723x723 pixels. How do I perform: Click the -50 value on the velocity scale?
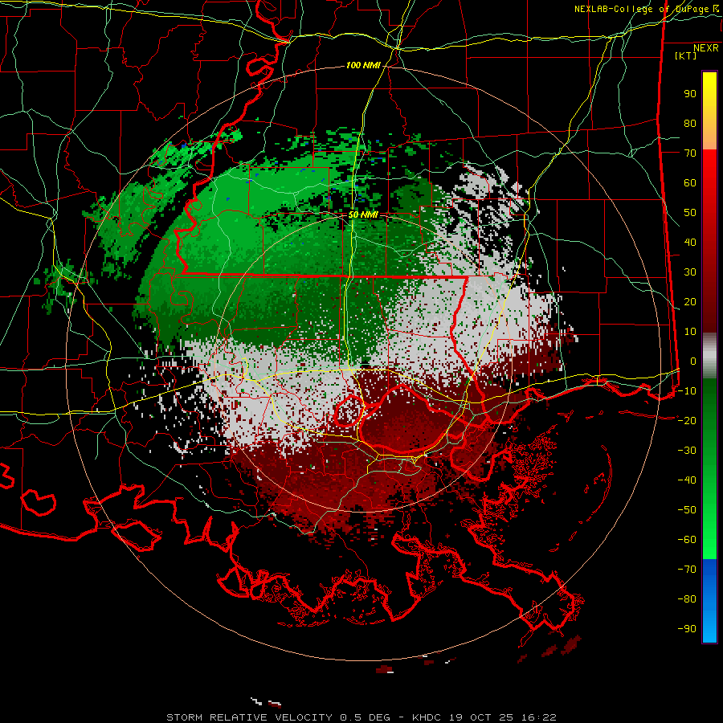[x=687, y=510]
